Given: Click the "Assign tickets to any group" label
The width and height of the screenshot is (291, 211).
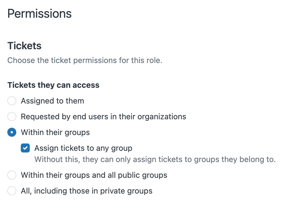Looking at the screenshot, I should click(83, 148).
